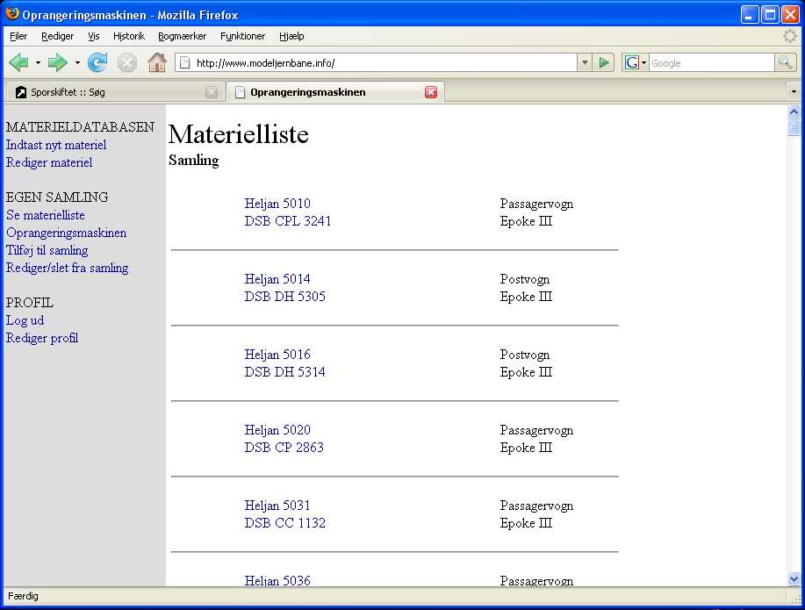Open the search engine chooser dropdown
The width and height of the screenshot is (805, 610).
[x=643, y=63]
